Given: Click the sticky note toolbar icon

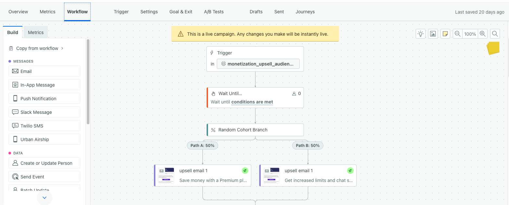Looking at the screenshot, I should (445, 34).
